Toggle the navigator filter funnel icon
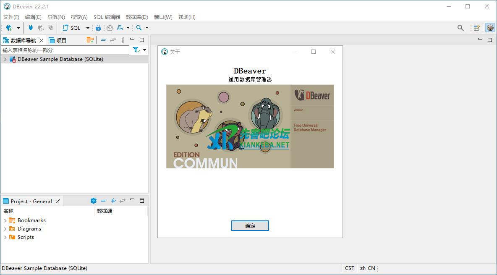Image resolution: width=497 pixels, height=275 pixels. tap(136, 50)
